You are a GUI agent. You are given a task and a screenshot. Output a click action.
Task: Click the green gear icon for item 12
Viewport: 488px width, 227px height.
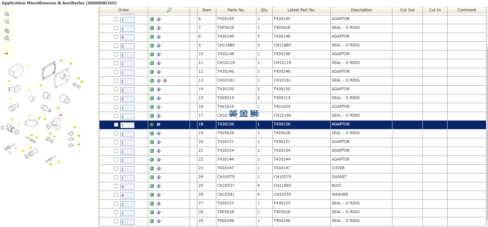point(152,72)
